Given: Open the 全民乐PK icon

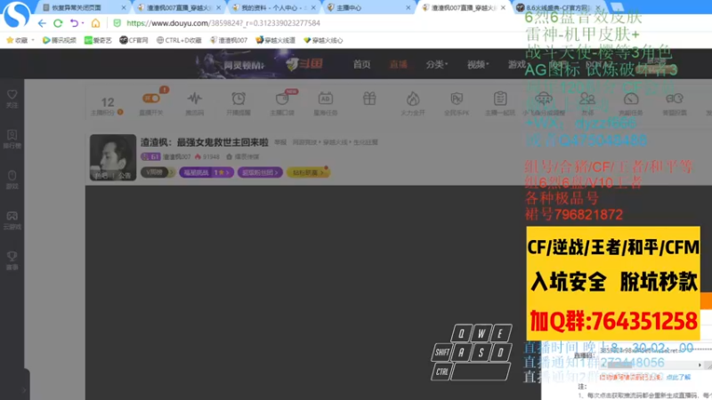Looking at the screenshot, I should [x=457, y=103].
